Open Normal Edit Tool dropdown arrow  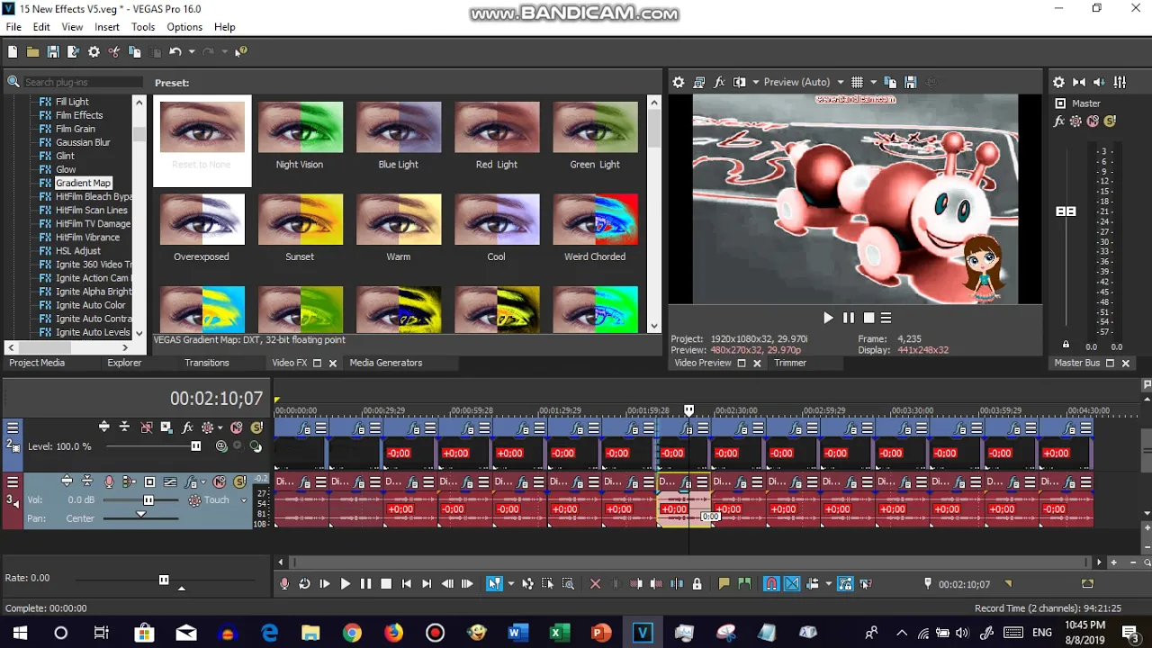pos(510,584)
